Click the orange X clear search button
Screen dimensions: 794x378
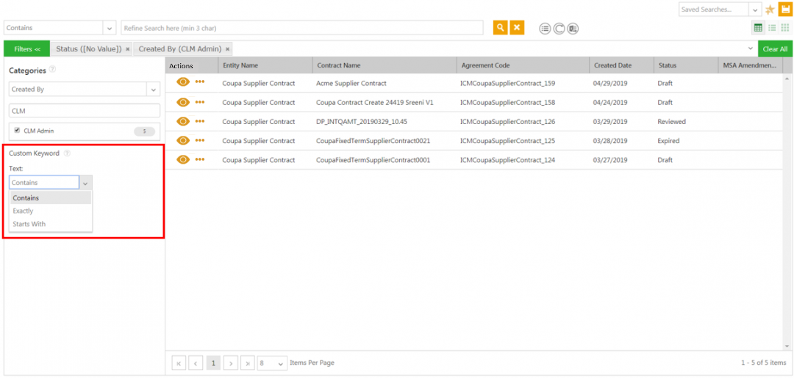tap(517, 28)
